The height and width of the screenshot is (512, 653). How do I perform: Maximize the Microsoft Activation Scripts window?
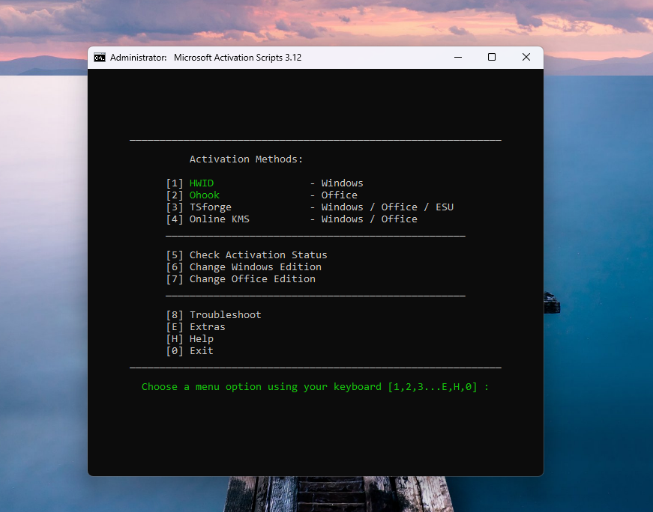point(492,58)
